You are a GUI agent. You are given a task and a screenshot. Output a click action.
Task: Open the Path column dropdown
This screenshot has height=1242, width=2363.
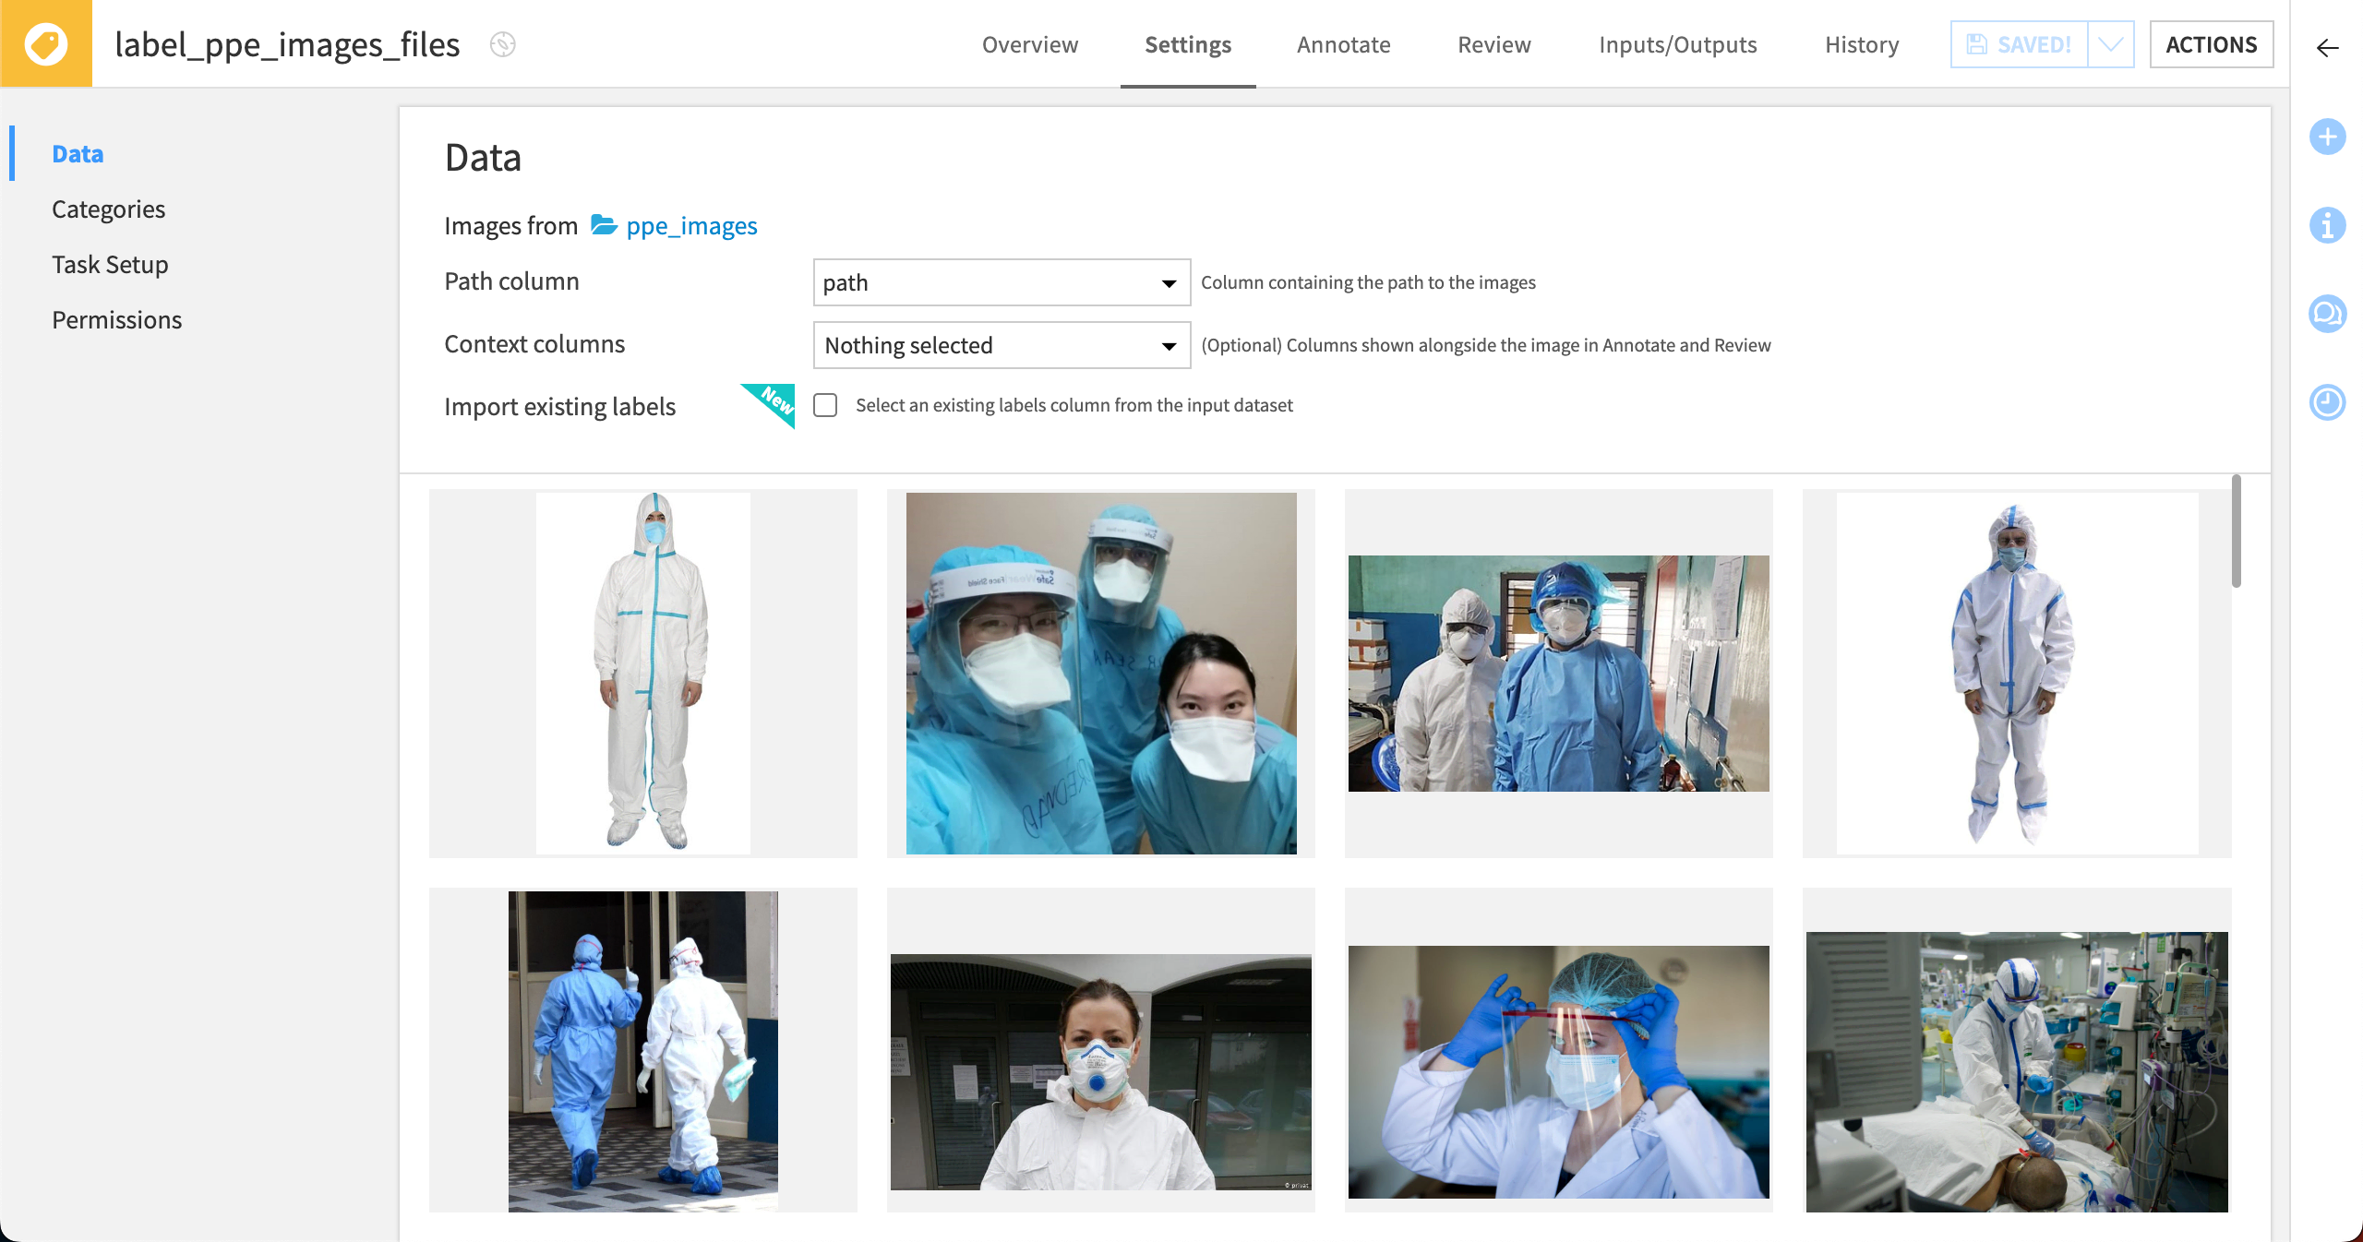[x=1001, y=282]
